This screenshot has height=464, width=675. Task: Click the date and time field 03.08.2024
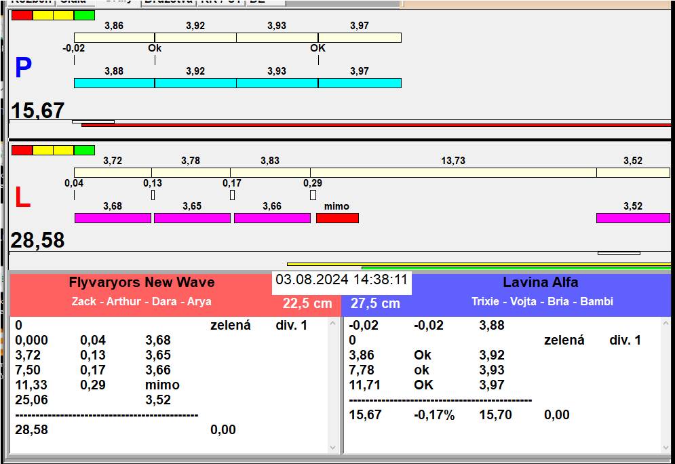click(341, 279)
